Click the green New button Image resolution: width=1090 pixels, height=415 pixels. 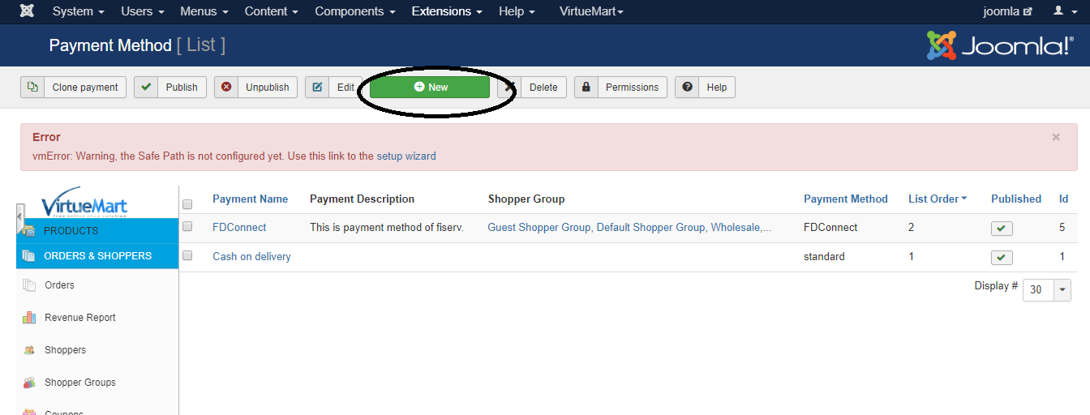click(x=430, y=88)
